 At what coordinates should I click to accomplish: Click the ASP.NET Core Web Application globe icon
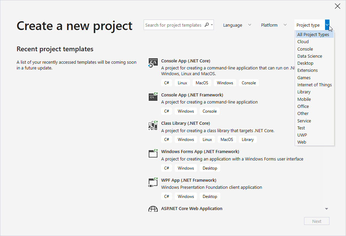(x=153, y=209)
